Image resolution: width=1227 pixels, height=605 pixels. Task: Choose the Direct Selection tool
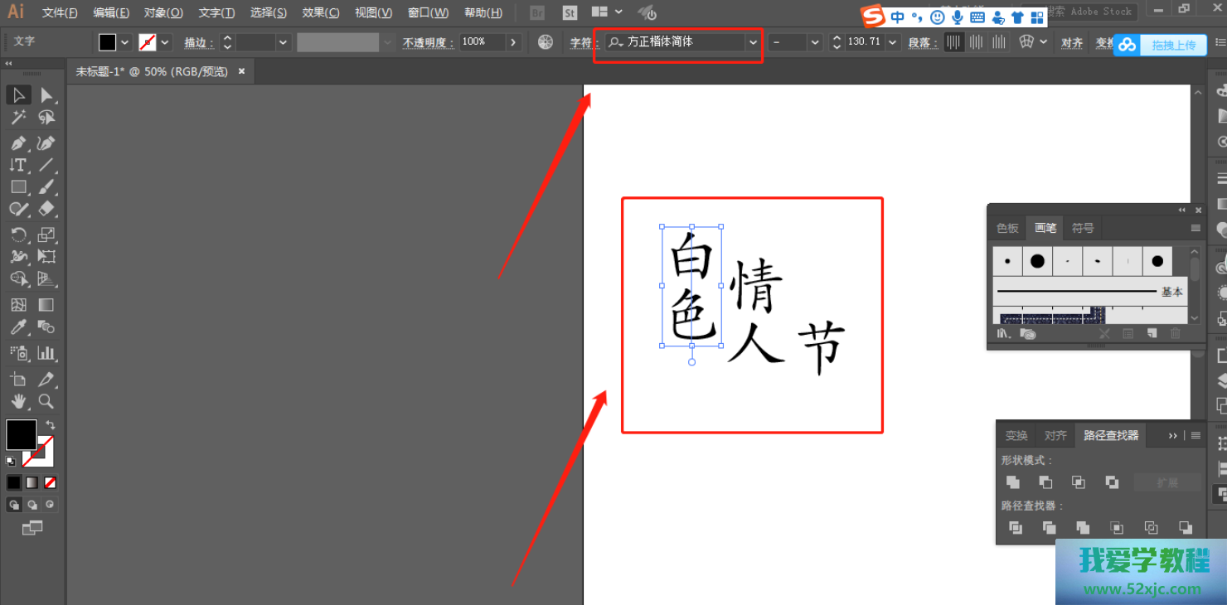[x=46, y=95]
